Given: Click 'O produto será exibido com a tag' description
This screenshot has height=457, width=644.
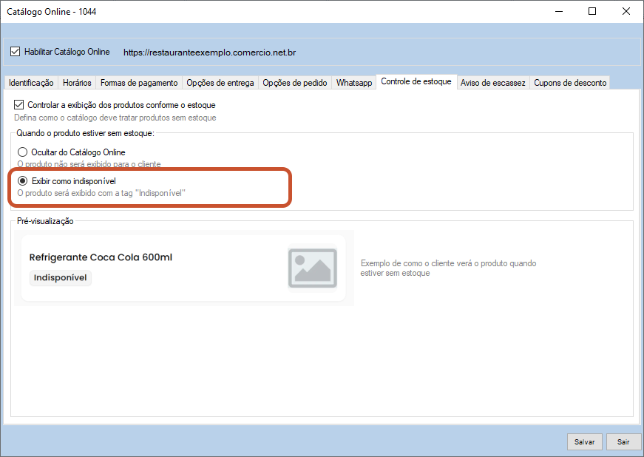Looking at the screenshot, I should click(101, 193).
